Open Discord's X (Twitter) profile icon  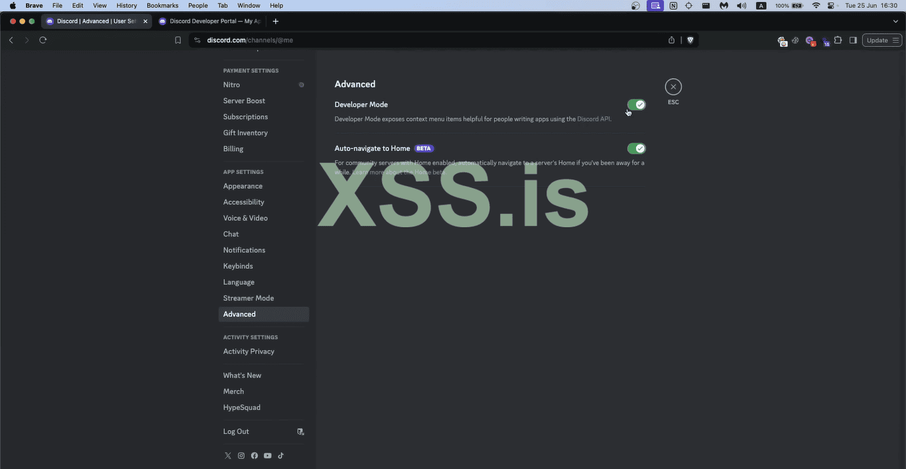point(227,455)
